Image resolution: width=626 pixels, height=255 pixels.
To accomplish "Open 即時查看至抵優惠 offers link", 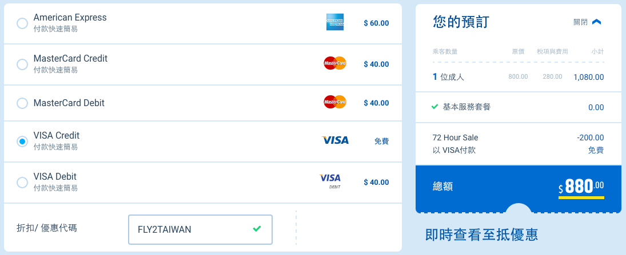I will (481, 234).
